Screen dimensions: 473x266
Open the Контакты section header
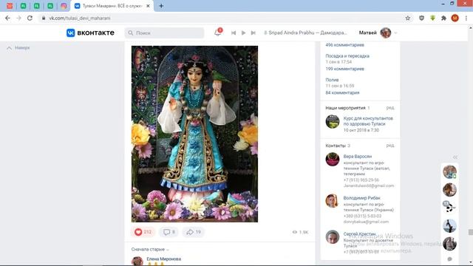[x=336, y=146]
